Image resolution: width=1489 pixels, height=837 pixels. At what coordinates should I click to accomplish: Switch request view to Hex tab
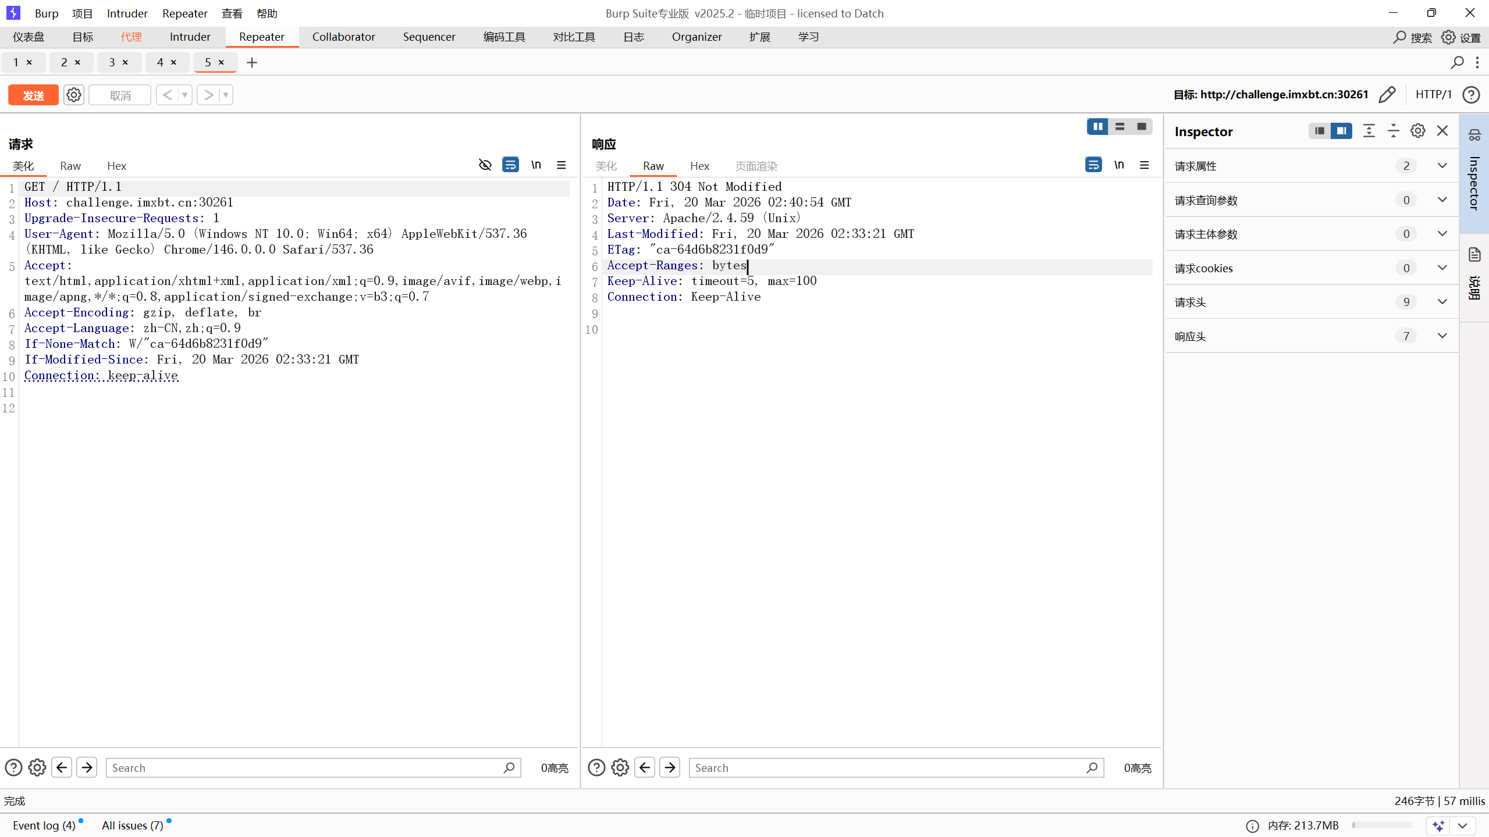(116, 166)
